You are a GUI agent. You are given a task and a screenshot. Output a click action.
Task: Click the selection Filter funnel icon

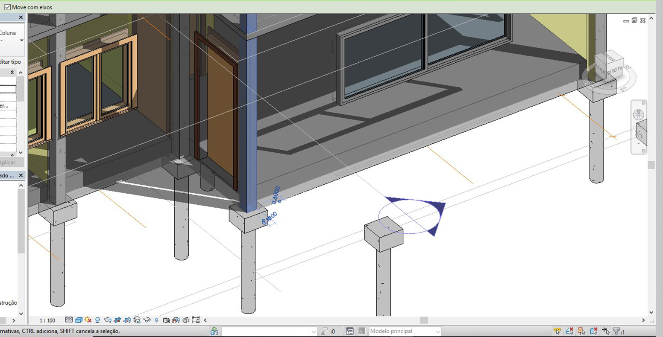coord(616,331)
